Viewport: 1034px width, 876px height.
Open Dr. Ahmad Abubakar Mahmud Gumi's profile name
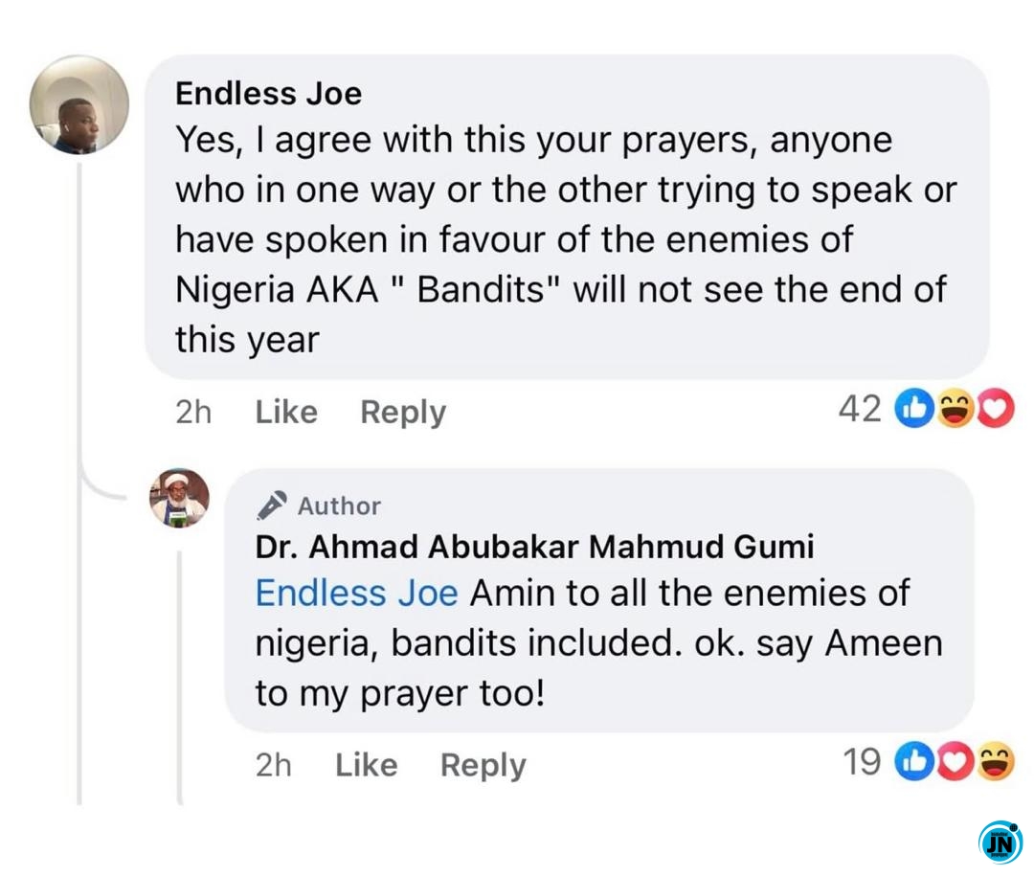point(534,547)
